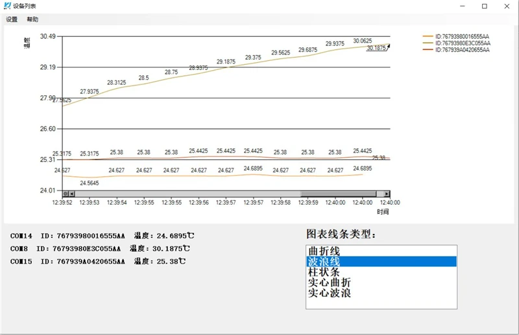
Task: Click the 12:39:59 time axis label
Action: click(x=308, y=202)
